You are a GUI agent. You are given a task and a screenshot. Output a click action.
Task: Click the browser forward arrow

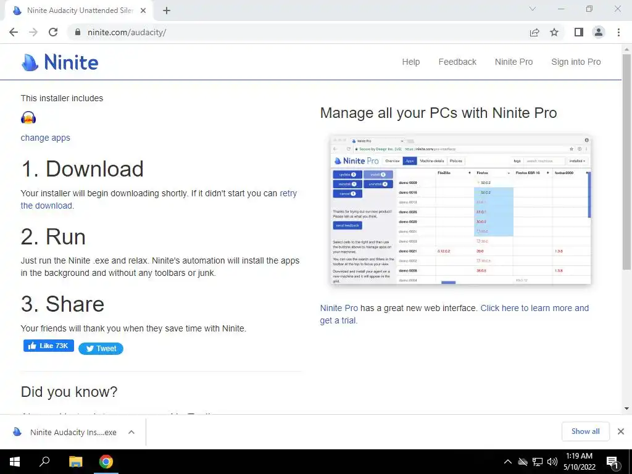pos(33,32)
